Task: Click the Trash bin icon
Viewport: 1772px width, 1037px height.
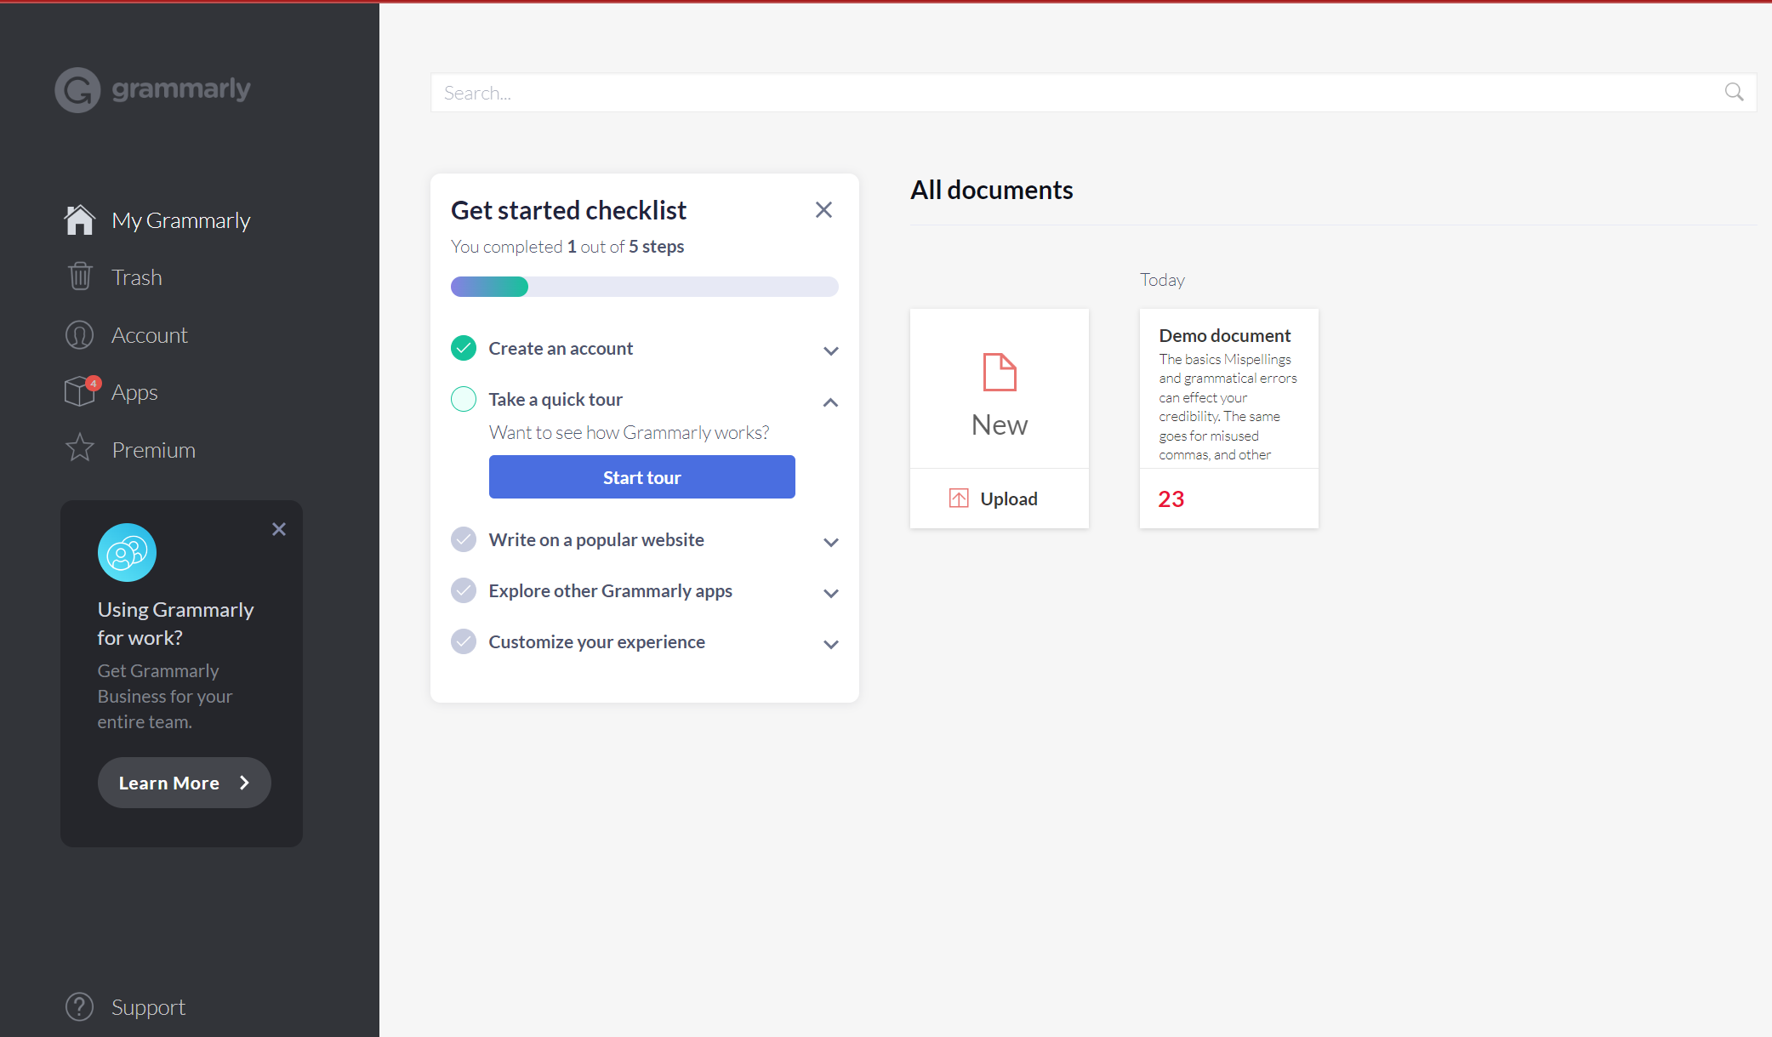Action: [80, 276]
